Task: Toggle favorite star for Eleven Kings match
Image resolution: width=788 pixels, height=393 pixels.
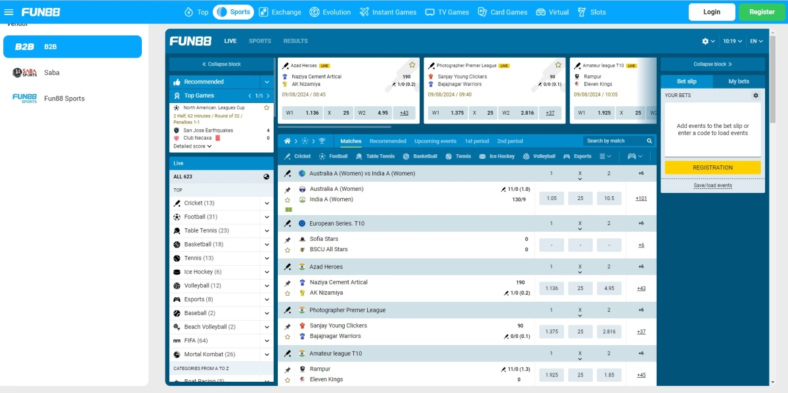Action: [288, 379]
